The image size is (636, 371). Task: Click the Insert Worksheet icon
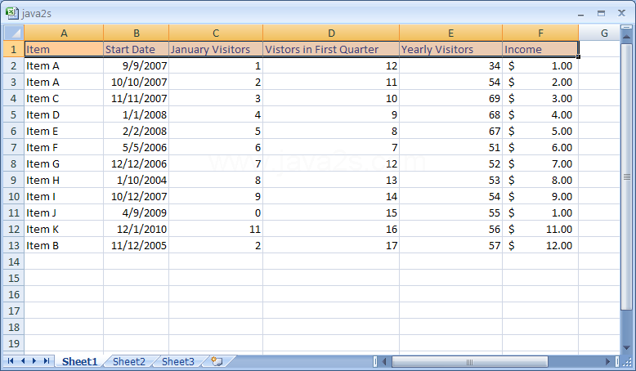click(x=217, y=361)
